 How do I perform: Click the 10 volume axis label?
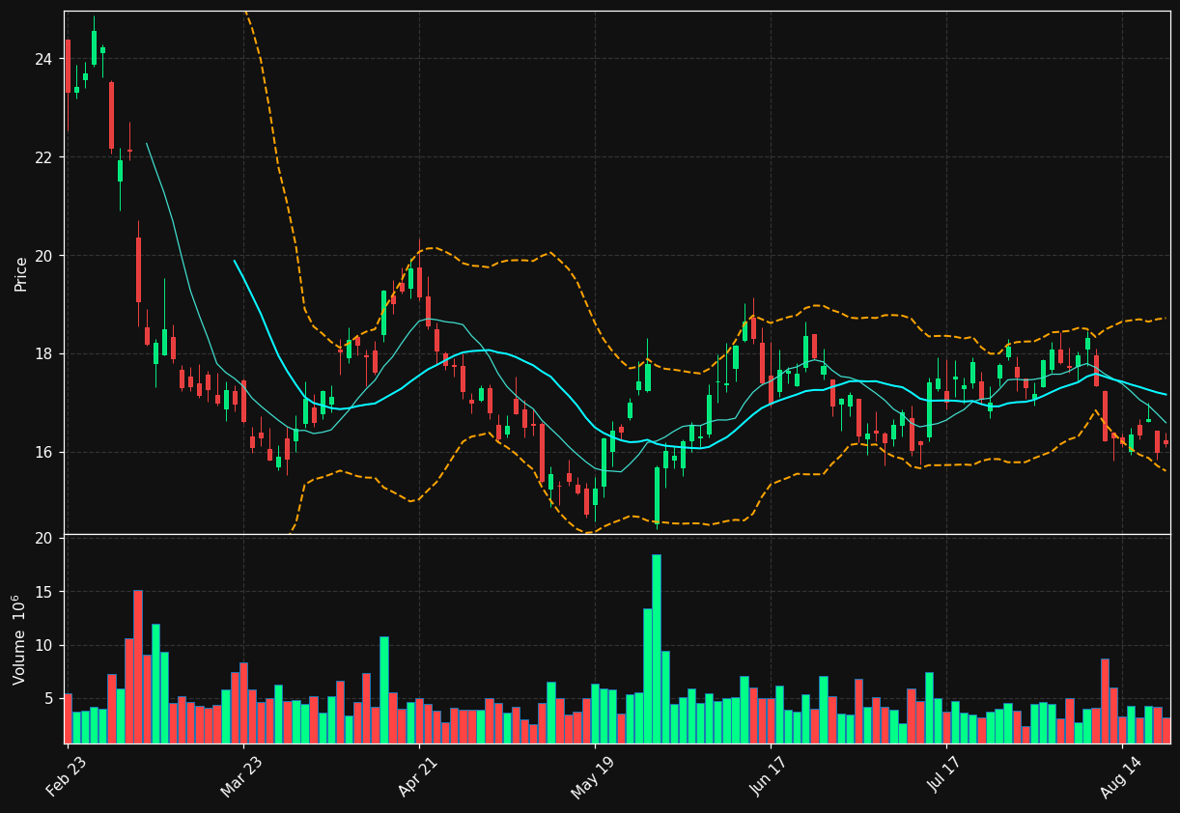click(x=43, y=646)
